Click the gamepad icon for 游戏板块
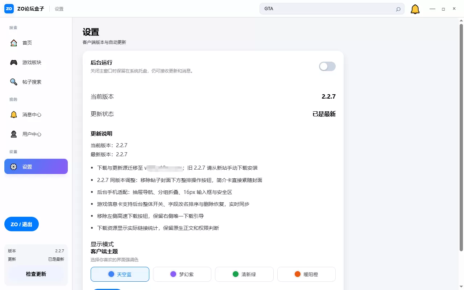464x290 pixels. [x=14, y=62]
